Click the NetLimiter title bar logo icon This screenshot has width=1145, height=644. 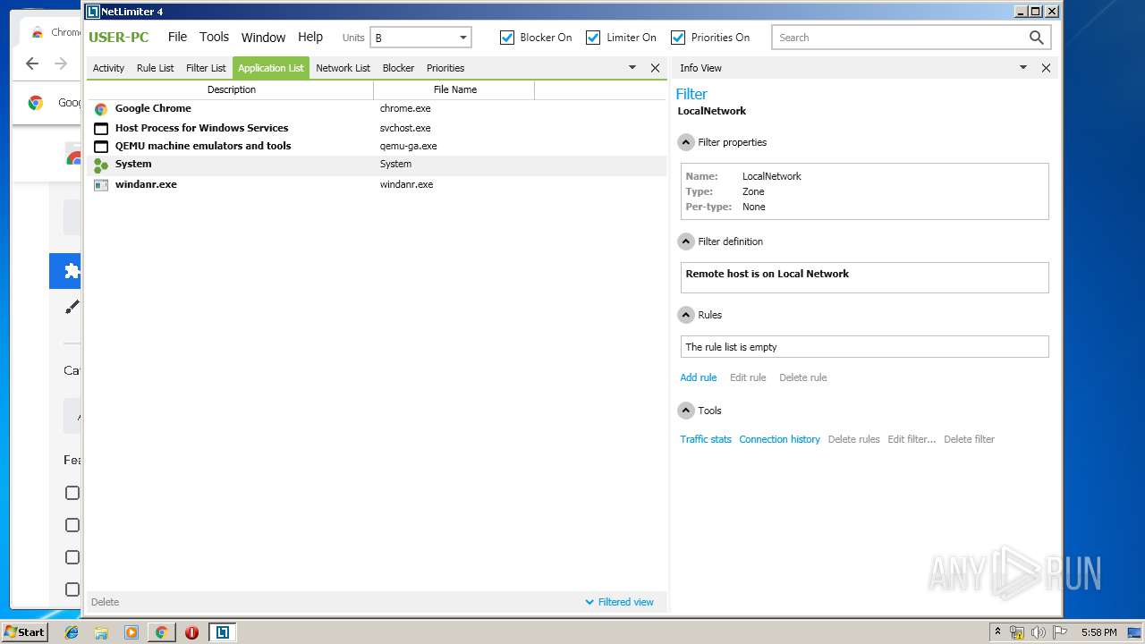[x=92, y=12]
